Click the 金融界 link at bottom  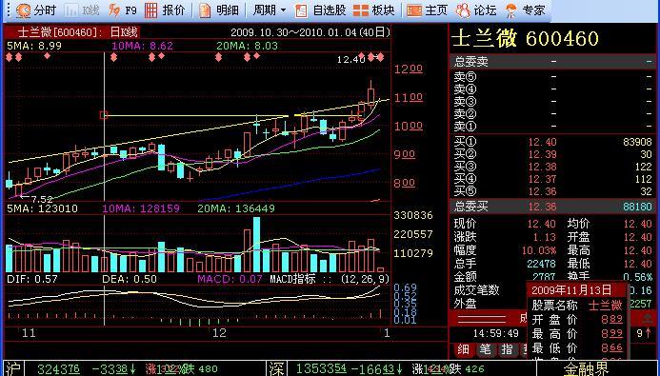point(586,368)
